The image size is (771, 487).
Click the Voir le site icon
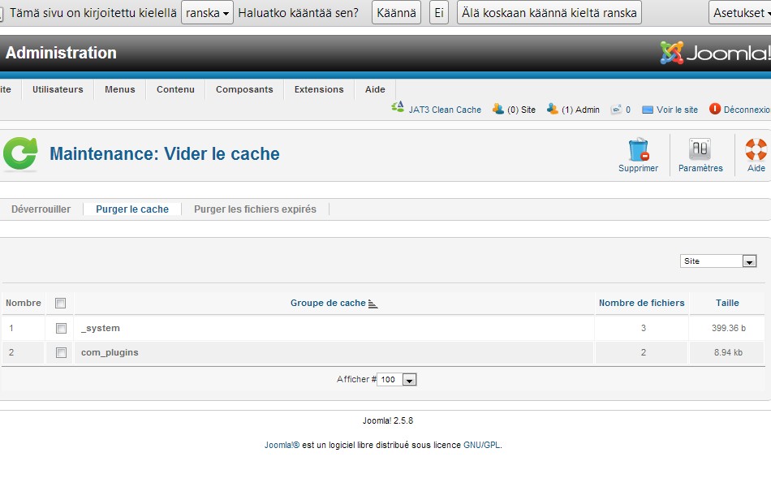[648, 110]
